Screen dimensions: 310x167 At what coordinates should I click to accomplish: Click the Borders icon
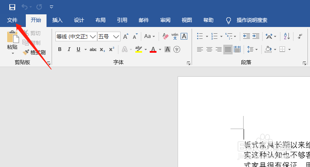point(283,49)
